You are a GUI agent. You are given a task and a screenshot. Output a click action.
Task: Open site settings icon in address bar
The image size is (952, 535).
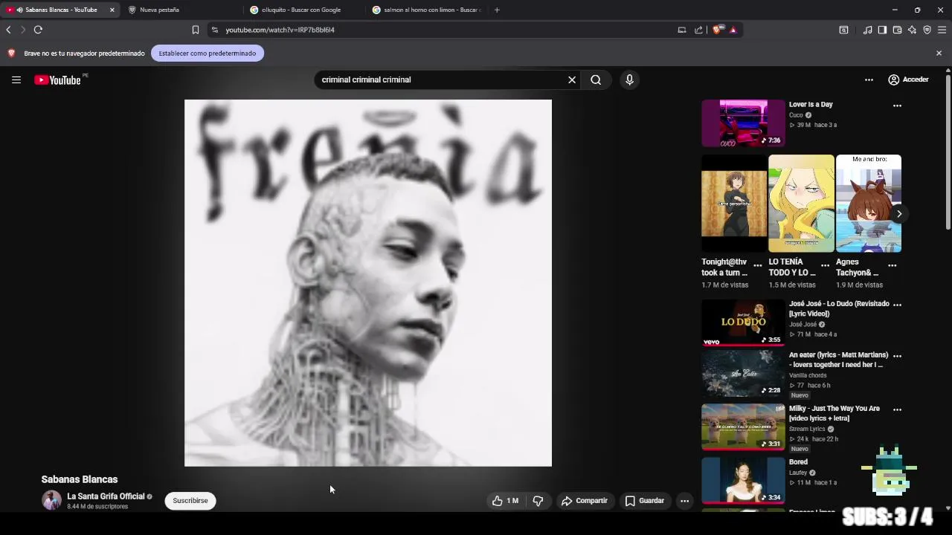(x=215, y=30)
